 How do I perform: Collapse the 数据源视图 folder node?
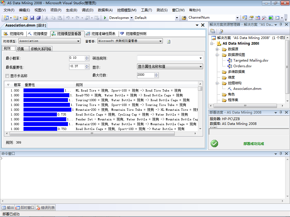pos(217,55)
